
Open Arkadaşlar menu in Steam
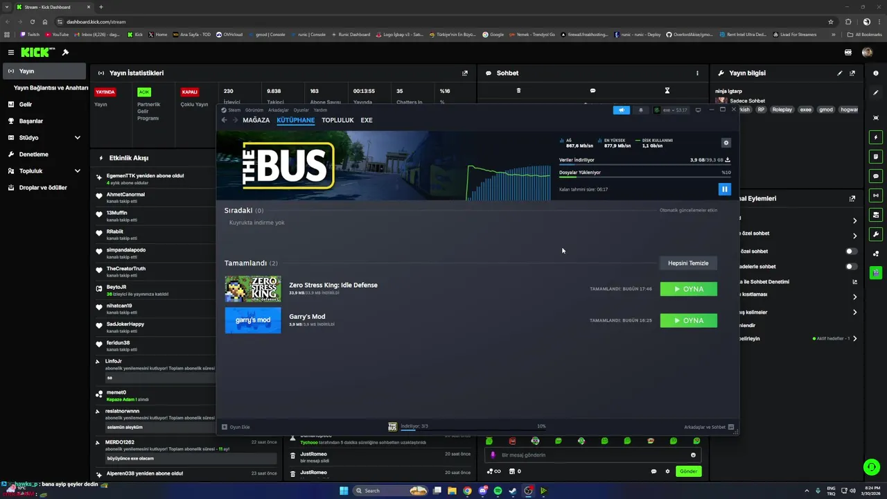click(x=278, y=110)
